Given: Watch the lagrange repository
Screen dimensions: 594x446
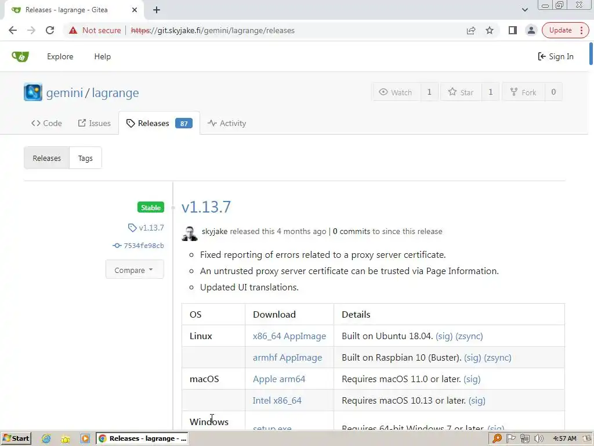Looking at the screenshot, I should tap(396, 92).
